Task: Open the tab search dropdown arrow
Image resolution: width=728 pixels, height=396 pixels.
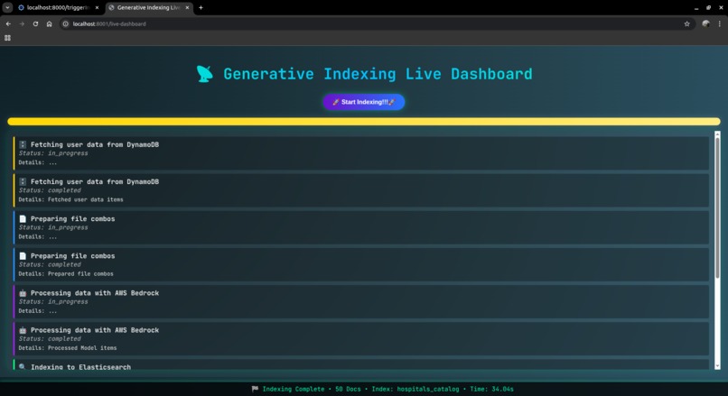Action: tap(7, 7)
